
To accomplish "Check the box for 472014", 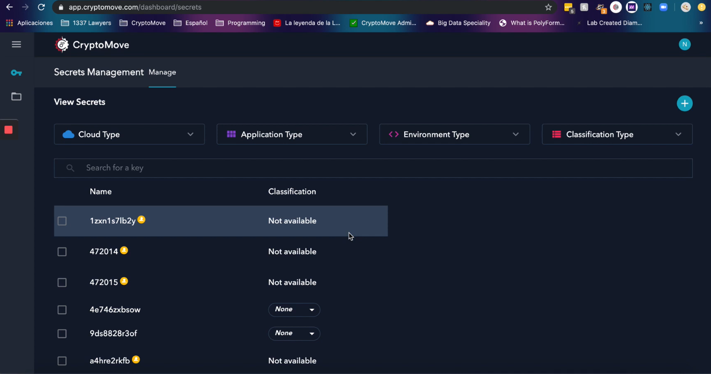I will click(62, 252).
